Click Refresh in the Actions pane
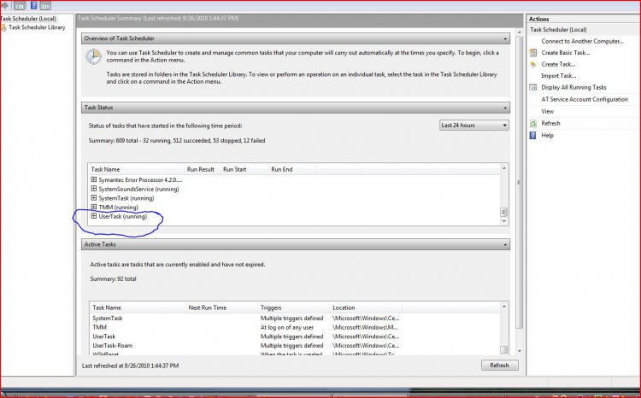This screenshot has width=641, height=398. click(550, 123)
